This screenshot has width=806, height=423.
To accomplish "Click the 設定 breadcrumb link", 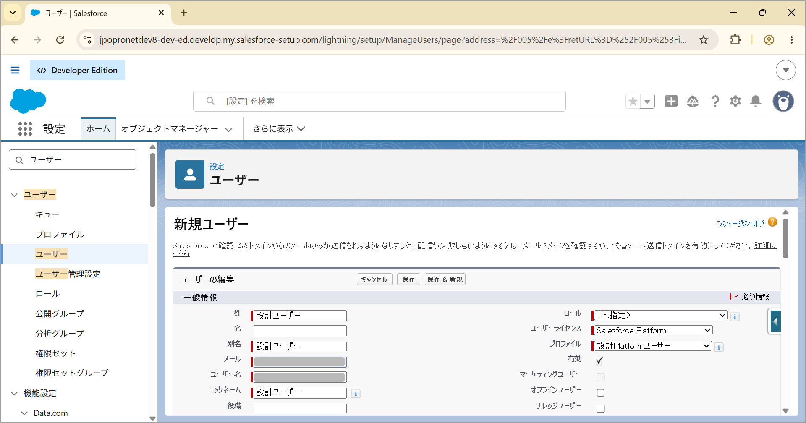I will [217, 167].
